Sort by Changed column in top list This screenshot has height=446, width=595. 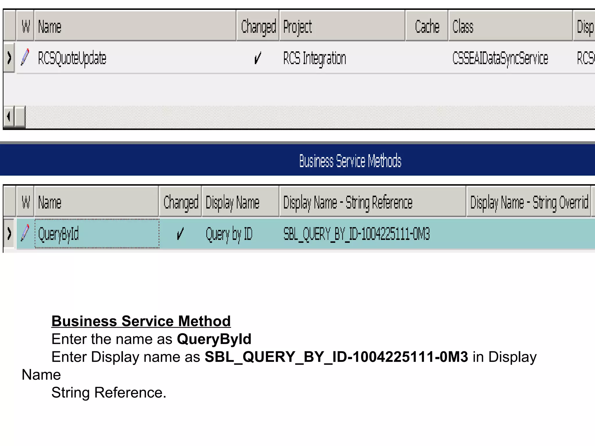258,26
